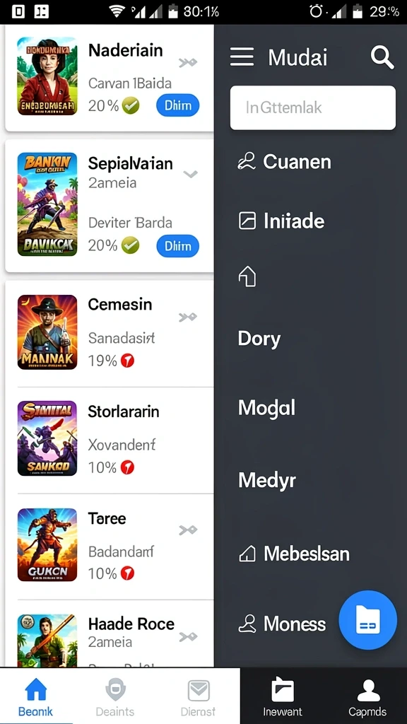Expand the Taree row arrow
Viewport: 407px width, 724px height.
coord(188,530)
